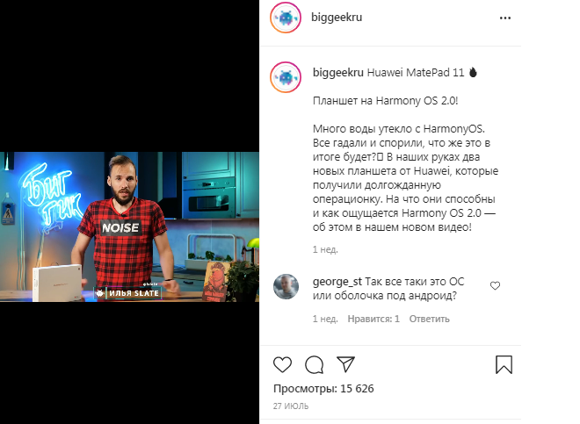Viewport: 580px width, 424px height.
Task: Open the comment speech bubble icon
Action: point(315,365)
